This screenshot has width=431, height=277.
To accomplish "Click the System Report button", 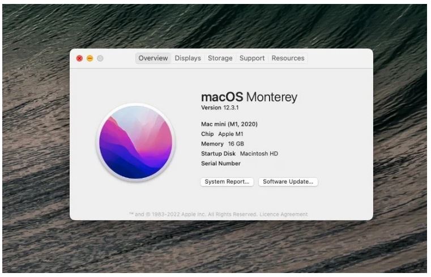I will (227, 182).
